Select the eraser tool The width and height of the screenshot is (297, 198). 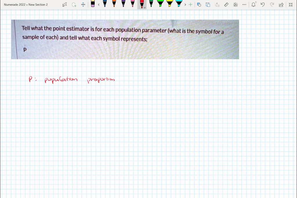93,5
